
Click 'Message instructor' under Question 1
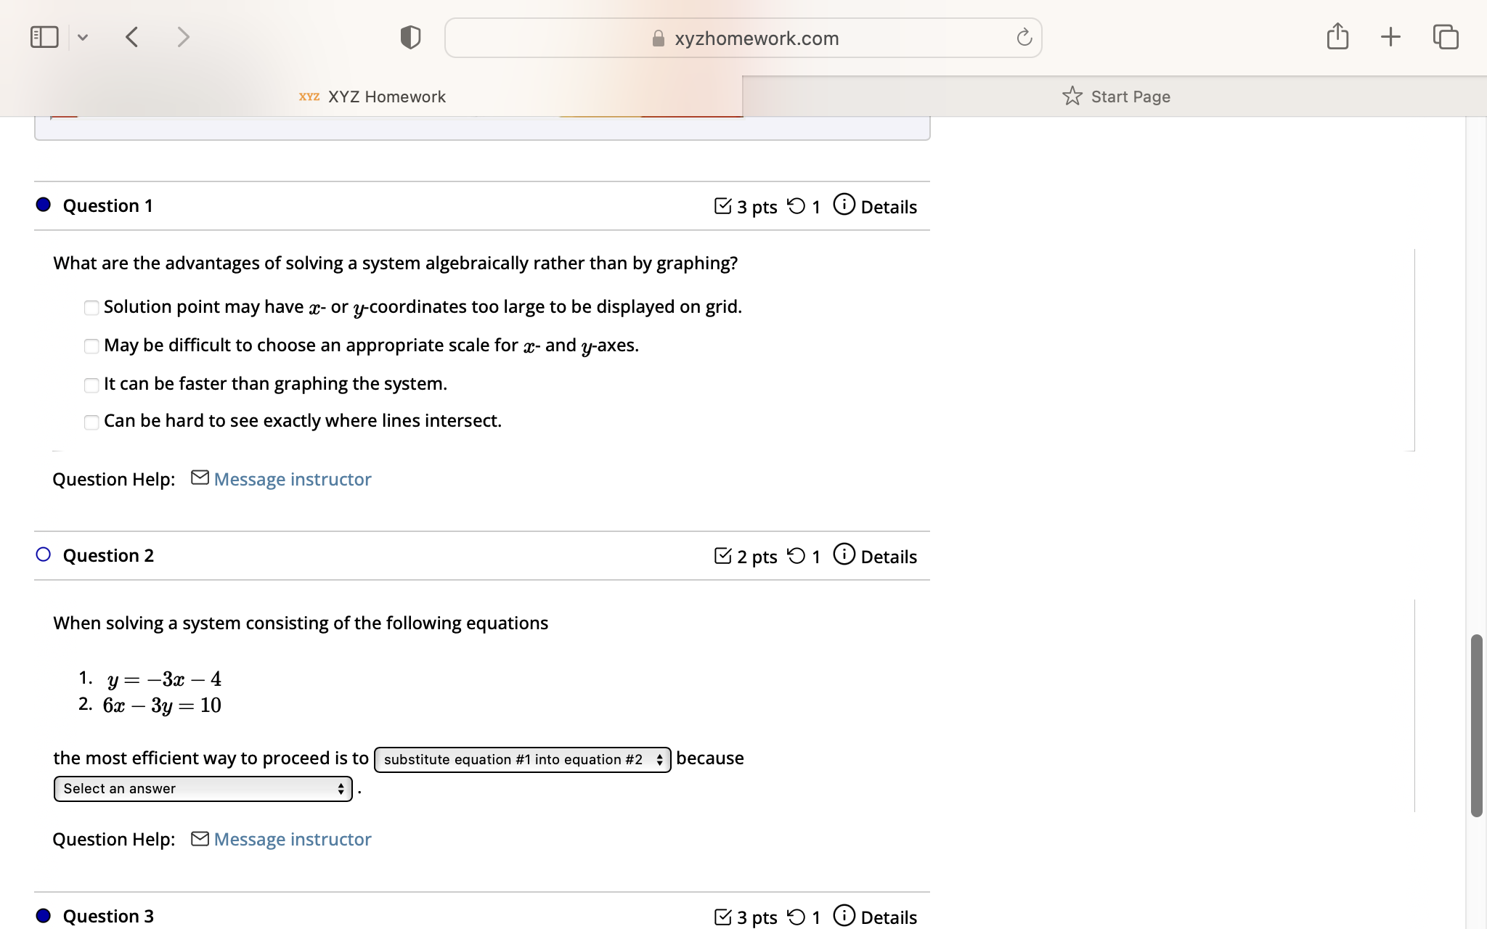[x=291, y=479]
